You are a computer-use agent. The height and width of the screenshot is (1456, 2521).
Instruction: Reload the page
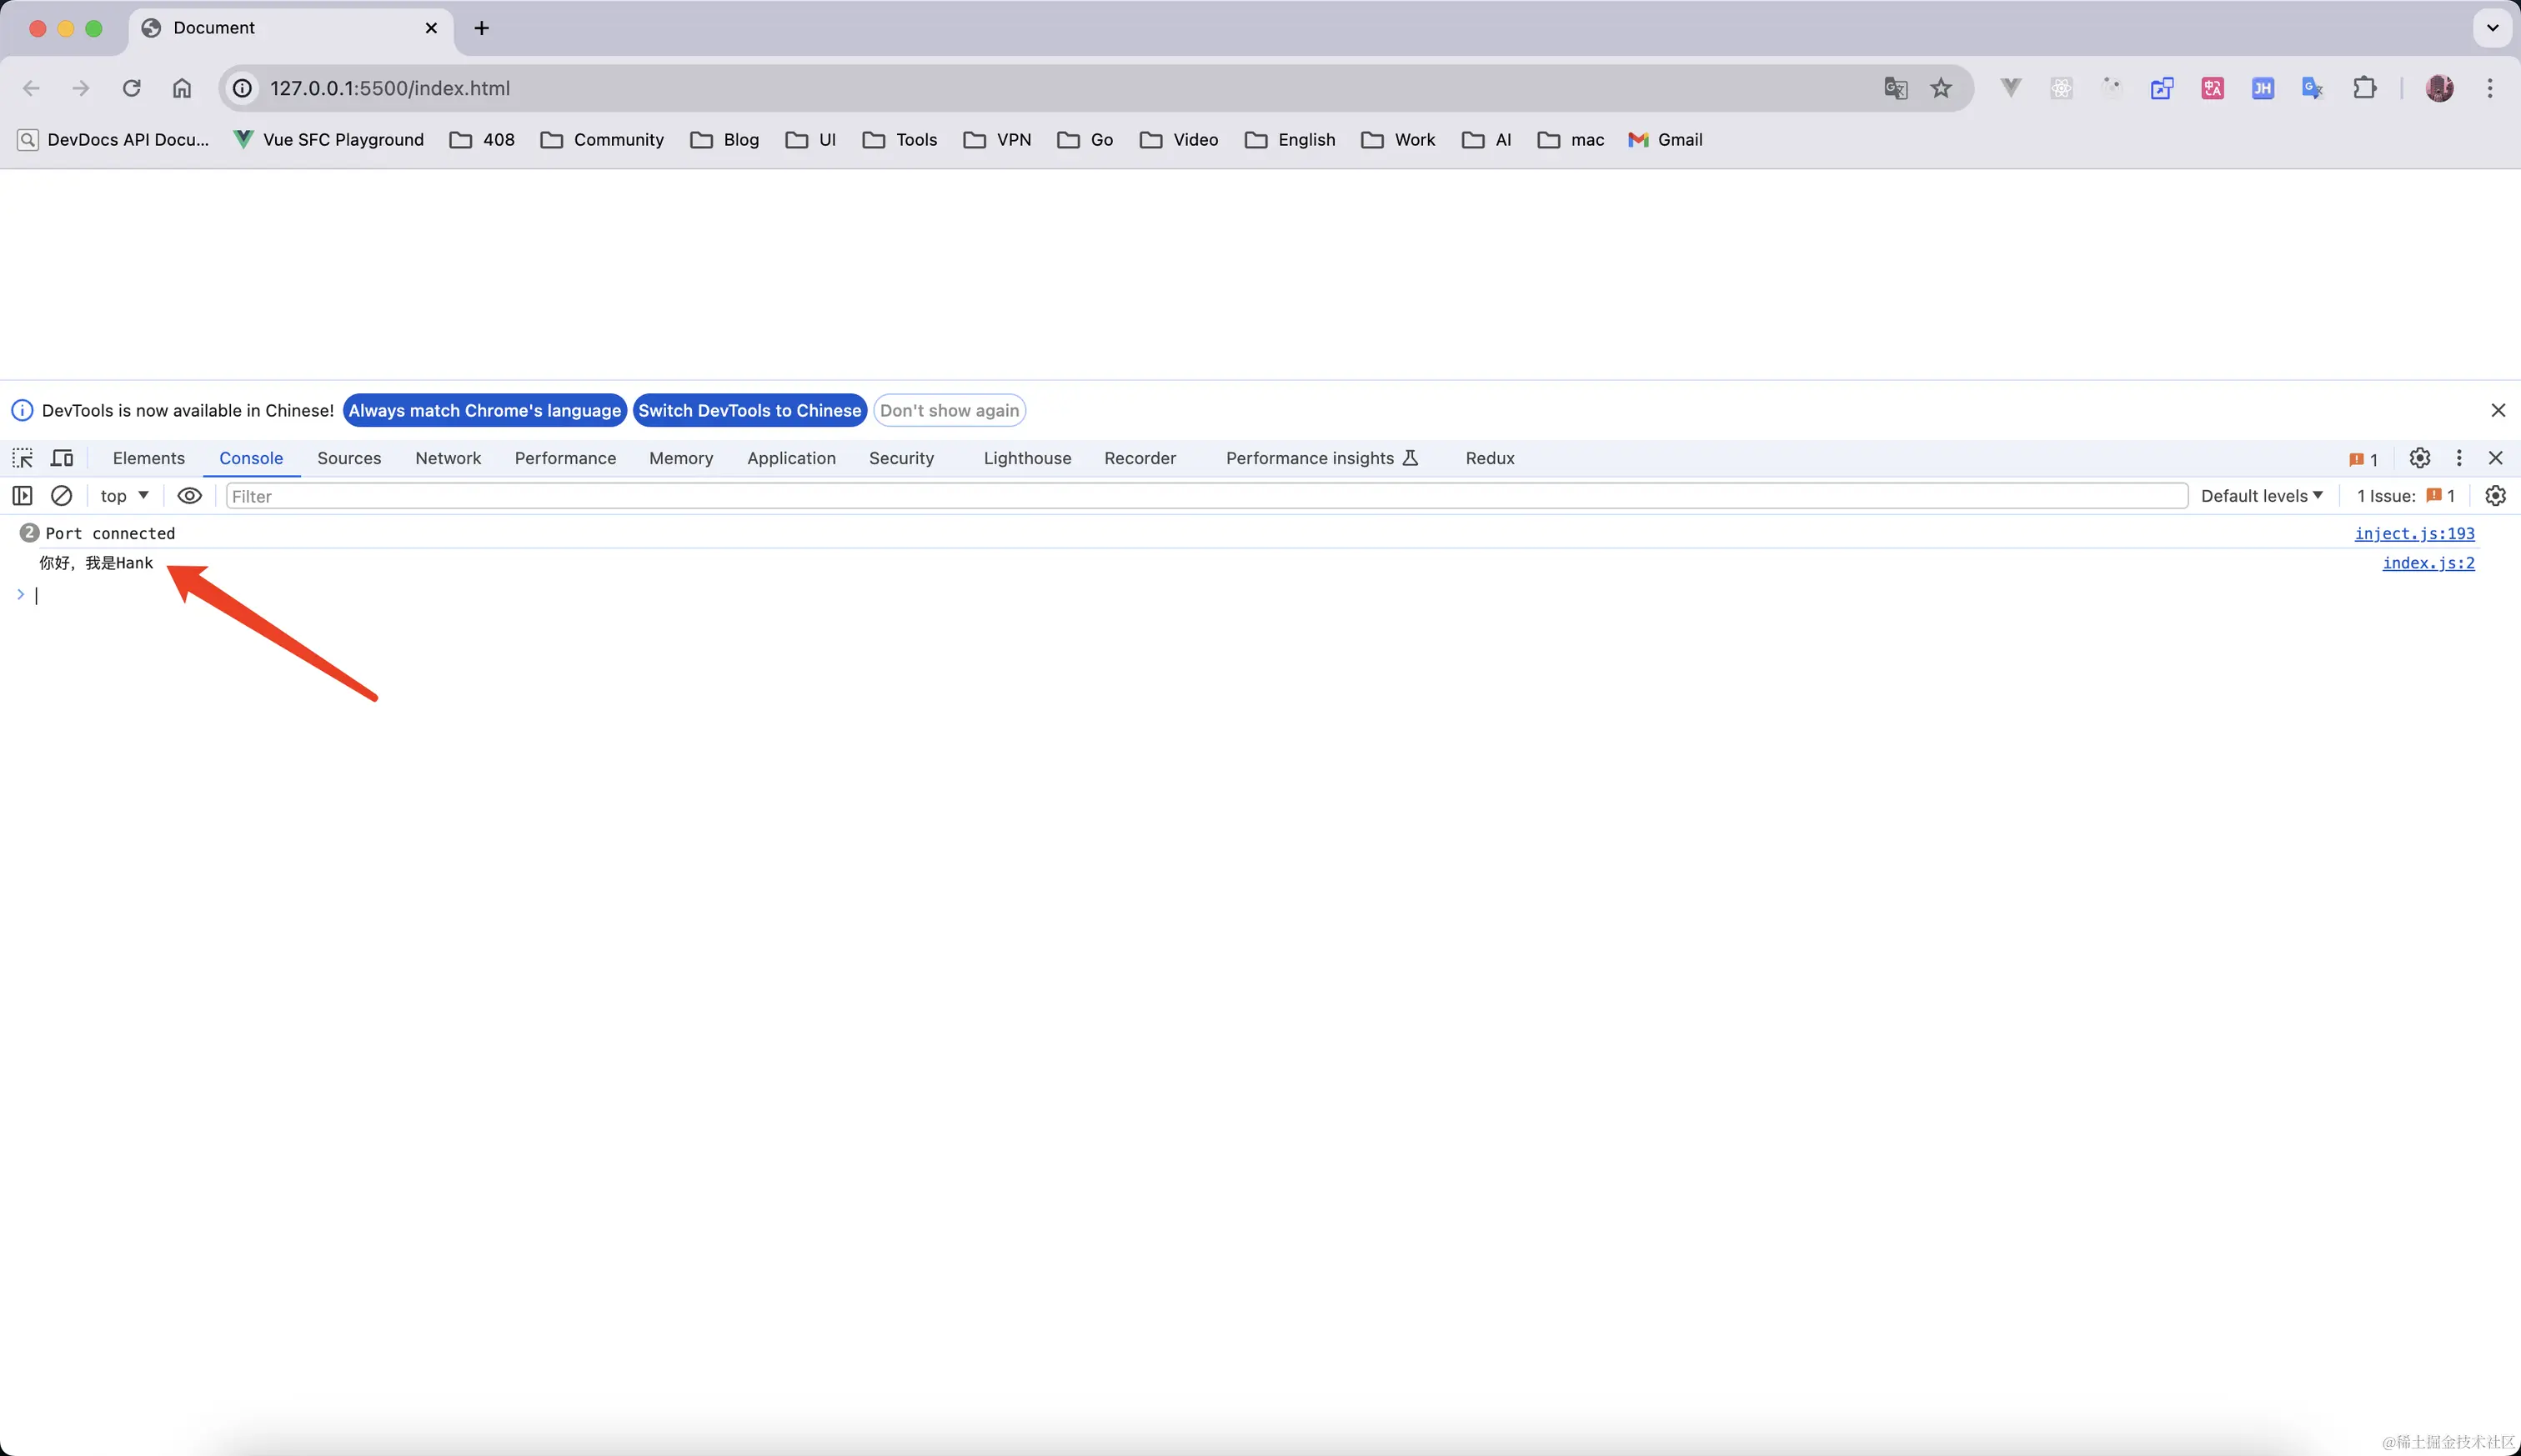131,88
